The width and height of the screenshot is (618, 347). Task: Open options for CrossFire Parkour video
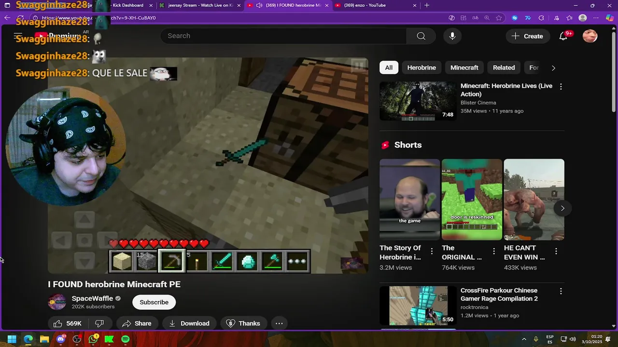coord(561,292)
